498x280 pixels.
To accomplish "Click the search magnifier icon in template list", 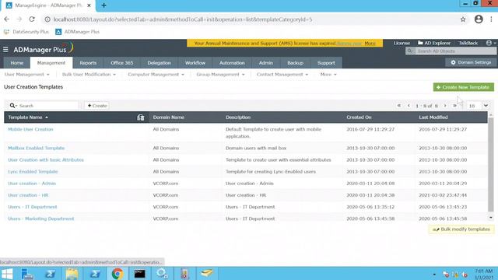I will click(x=12, y=106).
